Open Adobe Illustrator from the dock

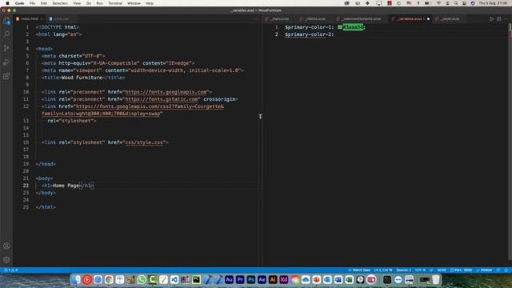273,279
